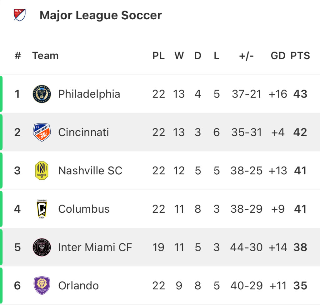
Task: Click the PL column header
Action: click(x=158, y=56)
